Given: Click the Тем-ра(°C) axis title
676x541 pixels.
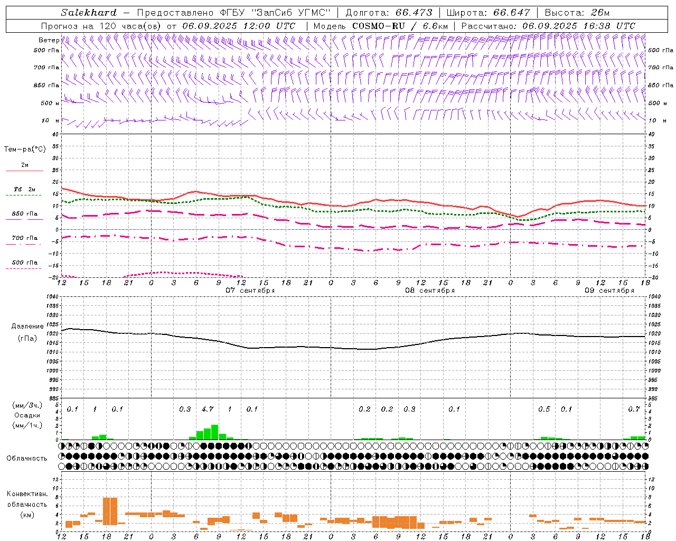Looking at the screenshot, I should point(25,150).
